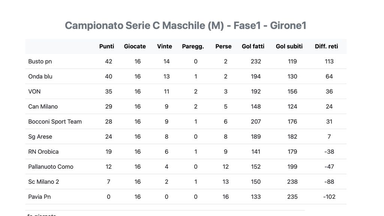Click the Gol fatti column header
This screenshot has height=216, width=384.
253,46
